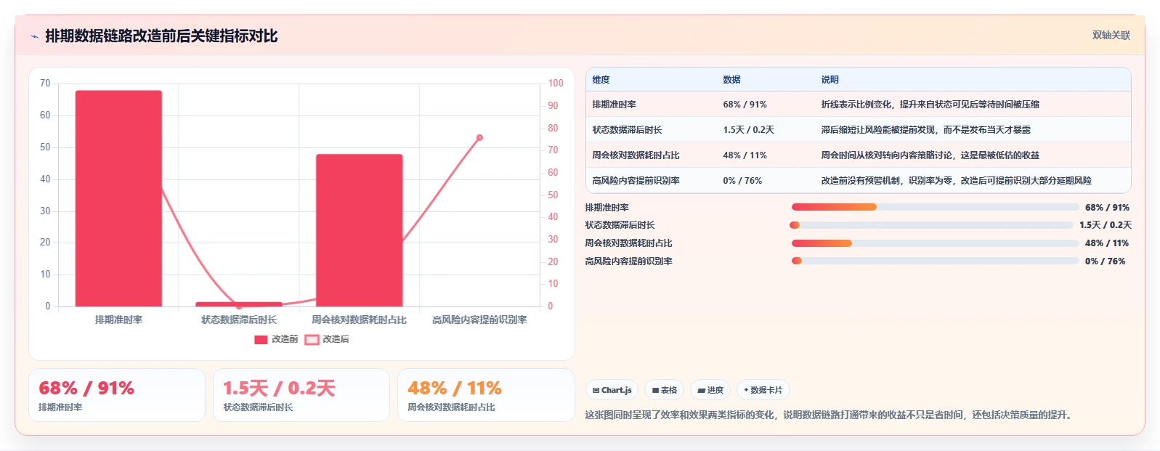Click the 0% / 76% value beside progress bar

(x=1105, y=261)
